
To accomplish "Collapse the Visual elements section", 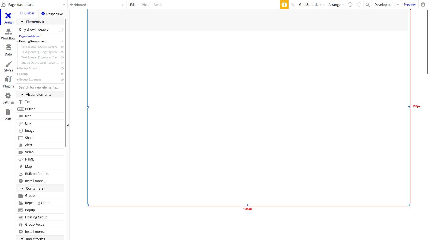I will coord(22,94).
